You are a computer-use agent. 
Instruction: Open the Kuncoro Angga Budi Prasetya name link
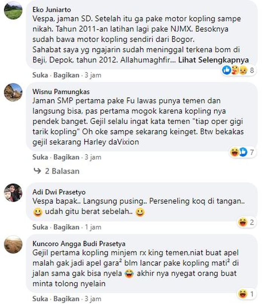click(79, 244)
